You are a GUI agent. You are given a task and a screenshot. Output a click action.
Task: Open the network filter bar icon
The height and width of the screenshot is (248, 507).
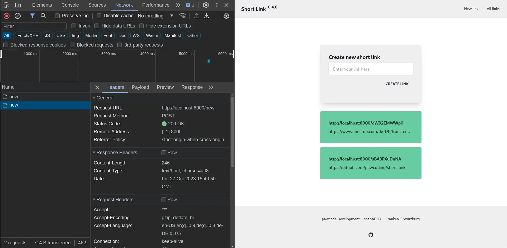click(x=32, y=16)
